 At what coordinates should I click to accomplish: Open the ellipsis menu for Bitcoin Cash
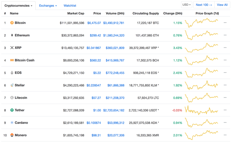[x=225, y=60]
